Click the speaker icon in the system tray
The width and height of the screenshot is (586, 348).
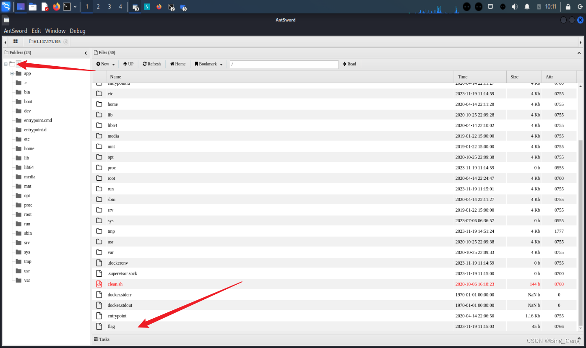coord(515,7)
